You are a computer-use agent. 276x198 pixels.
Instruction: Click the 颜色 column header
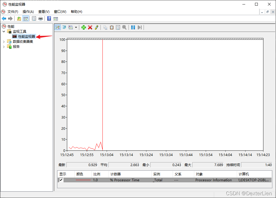[x=83, y=174]
